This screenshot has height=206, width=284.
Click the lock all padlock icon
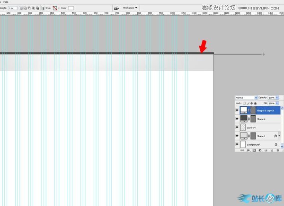tap(255, 103)
